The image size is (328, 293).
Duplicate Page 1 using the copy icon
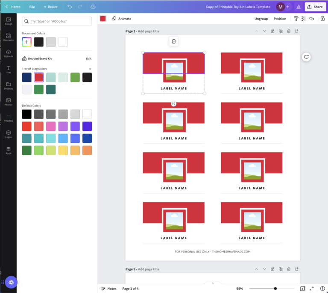[281, 31]
